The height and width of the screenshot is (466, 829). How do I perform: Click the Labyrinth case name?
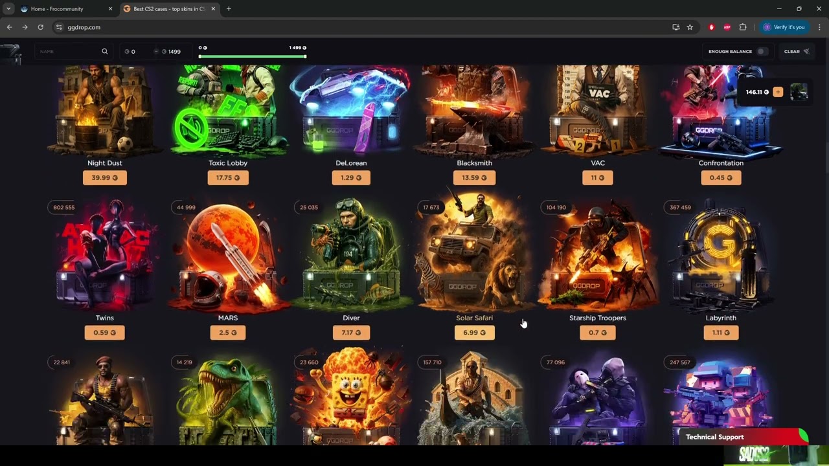pyautogui.click(x=721, y=318)
